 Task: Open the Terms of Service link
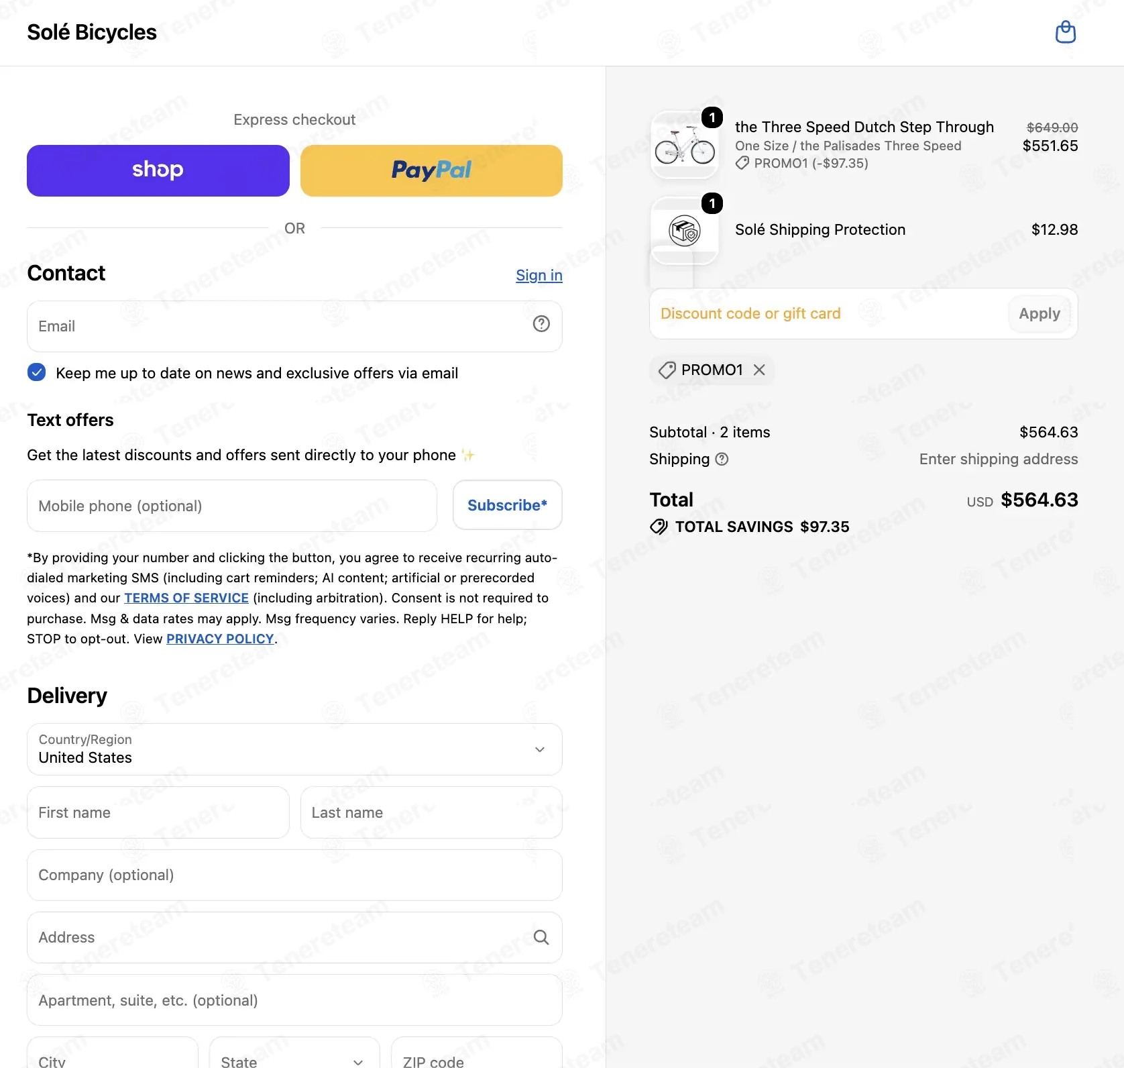pos(186,598)
